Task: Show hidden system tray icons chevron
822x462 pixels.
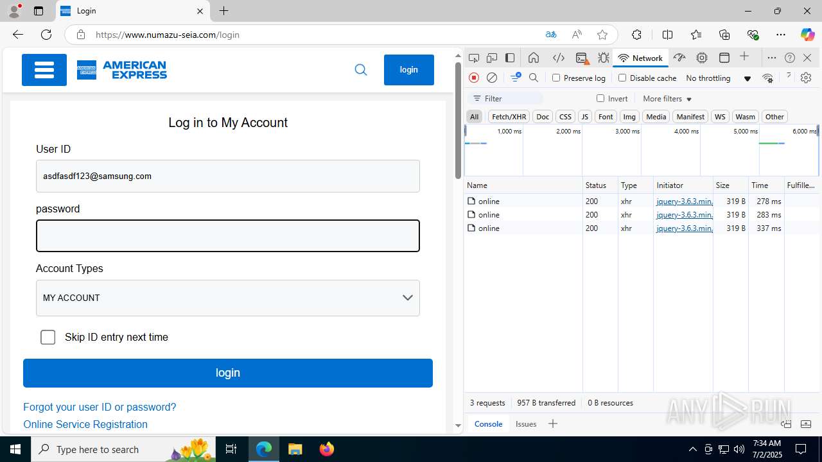Action: coord(692,449)
